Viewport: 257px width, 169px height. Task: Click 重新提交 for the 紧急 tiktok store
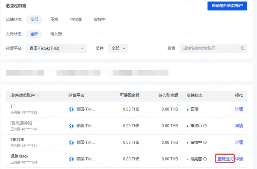coord(225,159)
